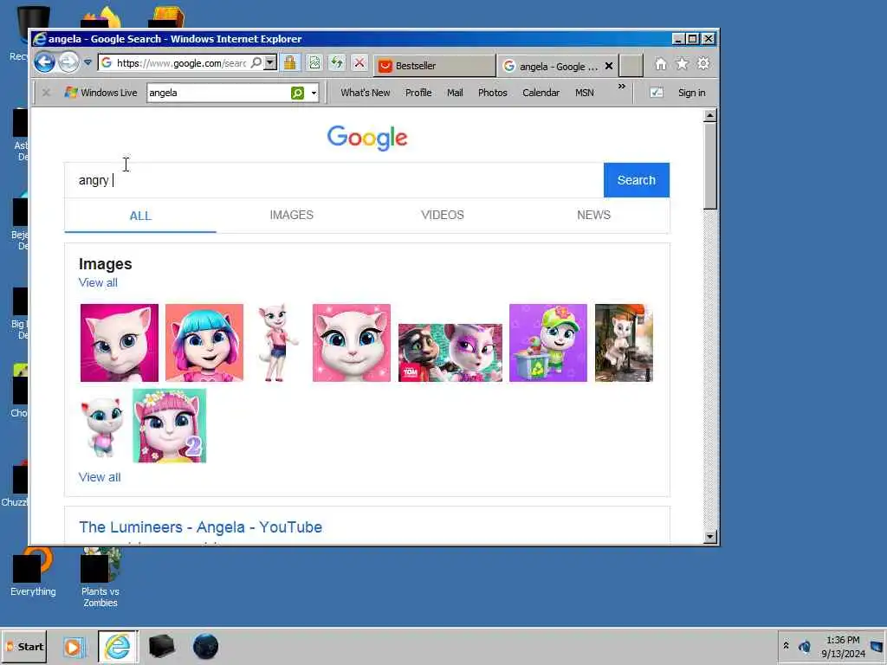
Task: Click the Google search text field
Action: coord(333,180)
